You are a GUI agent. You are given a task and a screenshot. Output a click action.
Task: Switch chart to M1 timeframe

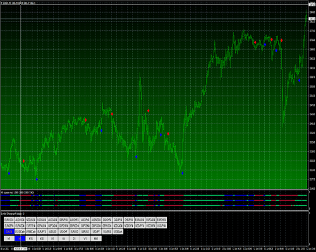coord(9,239)
